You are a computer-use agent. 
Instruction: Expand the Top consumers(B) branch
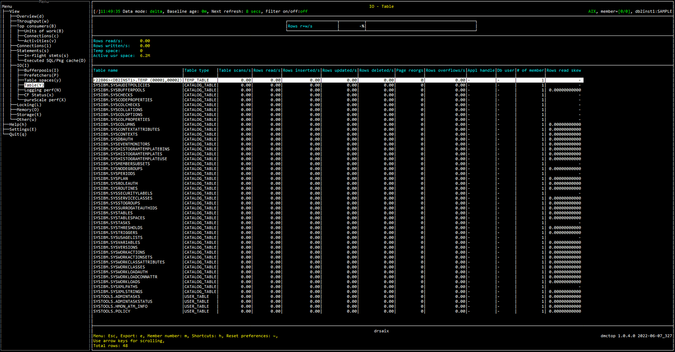(x=36, y=26)
